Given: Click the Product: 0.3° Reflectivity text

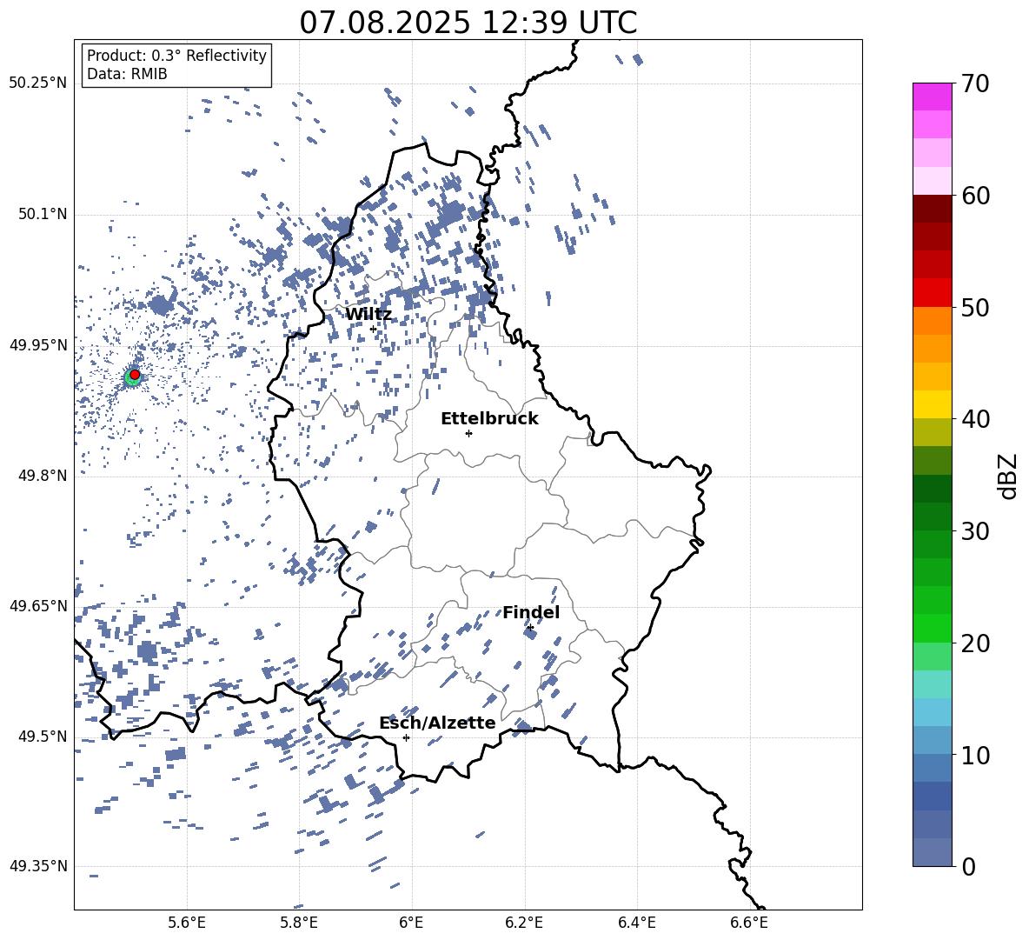Looking at the screenshot, I should [176, 55].
